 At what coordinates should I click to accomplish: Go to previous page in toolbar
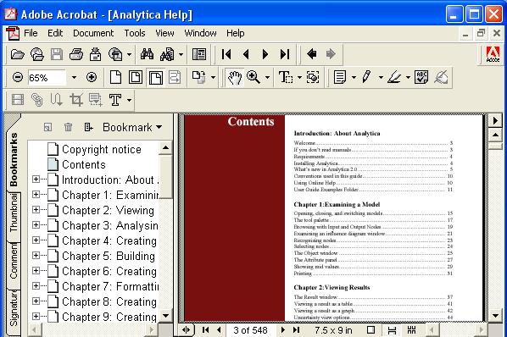tap(246, 54)
